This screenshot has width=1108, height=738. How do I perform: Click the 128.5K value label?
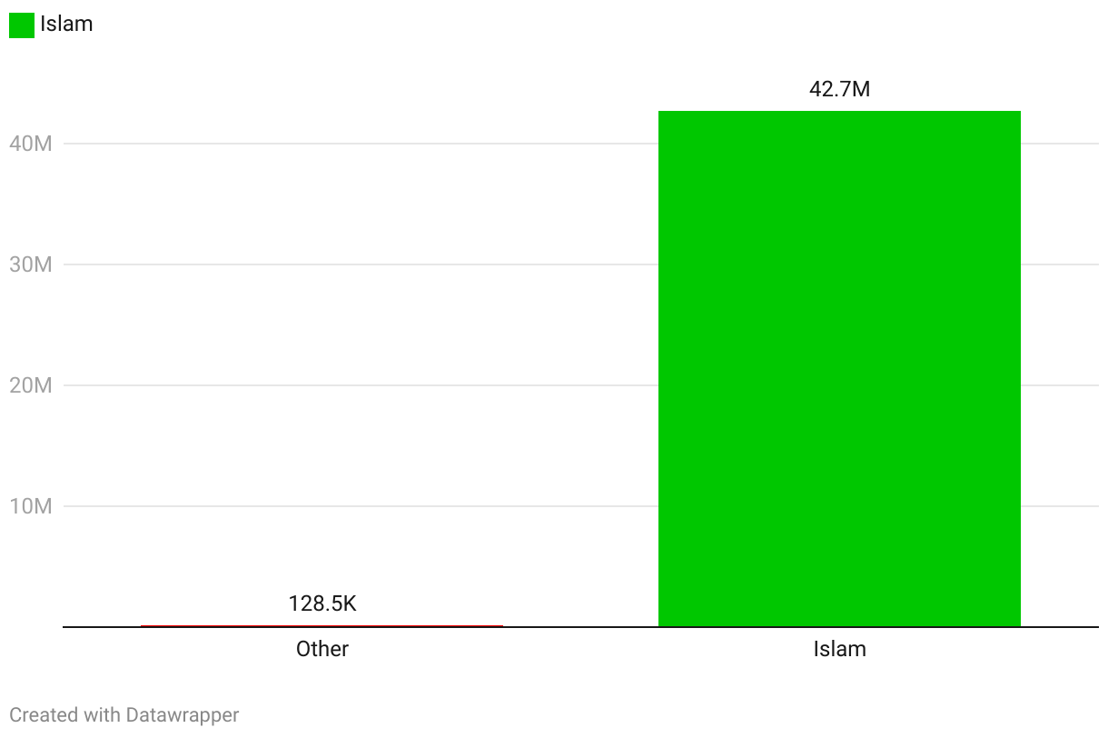click(322, 603)
